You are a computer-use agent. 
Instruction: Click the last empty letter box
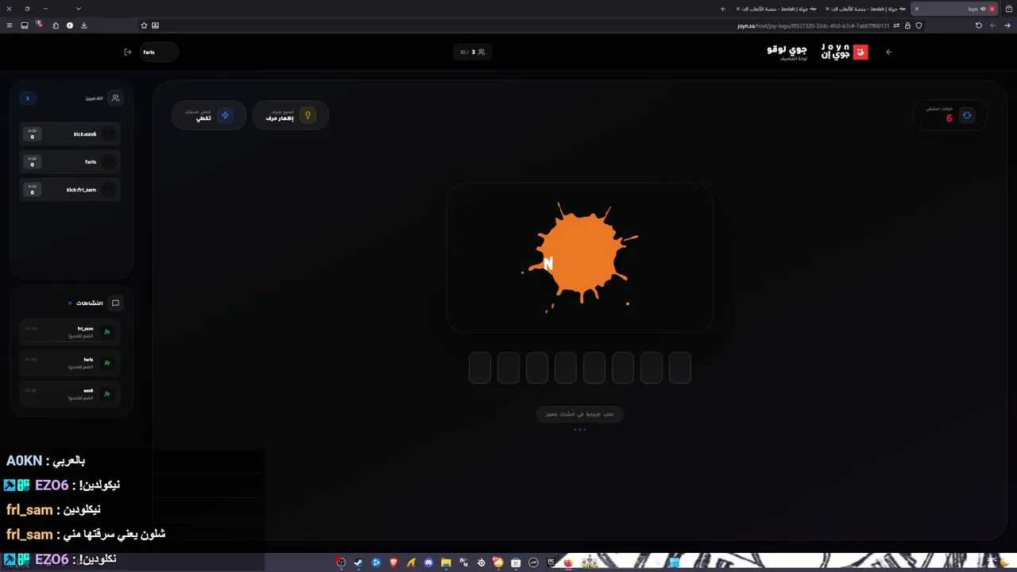tap(680, 368)
